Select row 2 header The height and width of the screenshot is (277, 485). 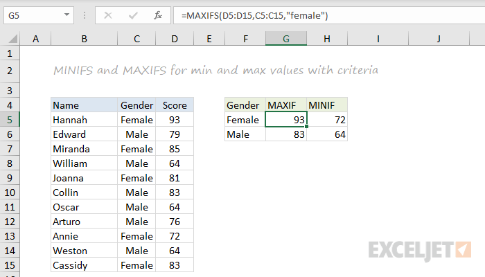pos(10,71)
